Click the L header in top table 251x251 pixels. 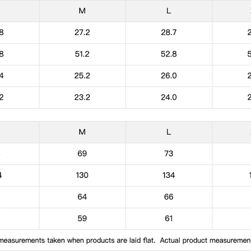tap(169, 11)
